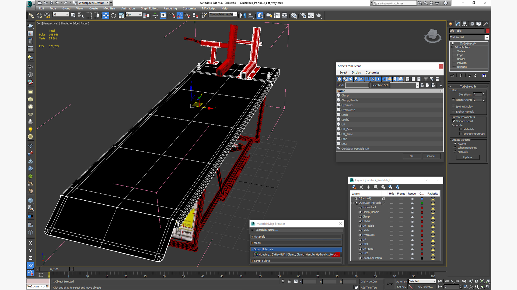Open the Select by Name tool

(x=81, y=16)
